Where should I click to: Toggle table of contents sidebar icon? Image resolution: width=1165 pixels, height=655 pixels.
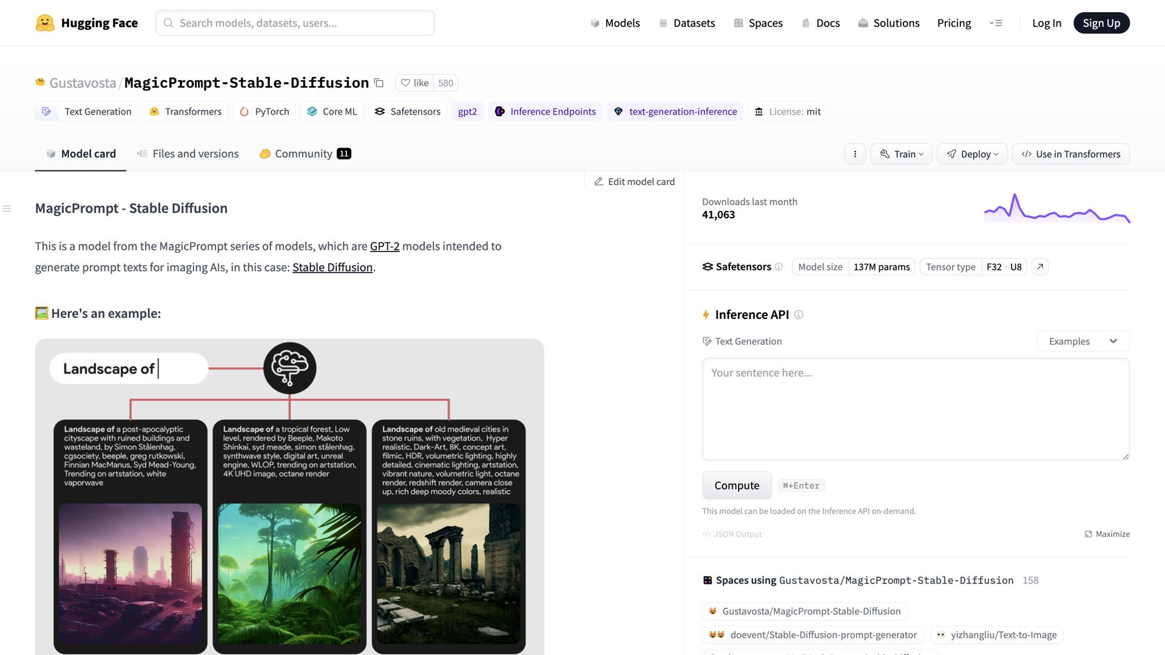7,209
